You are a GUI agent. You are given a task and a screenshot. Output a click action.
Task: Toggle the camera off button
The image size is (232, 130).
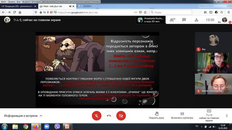[121, 116]
